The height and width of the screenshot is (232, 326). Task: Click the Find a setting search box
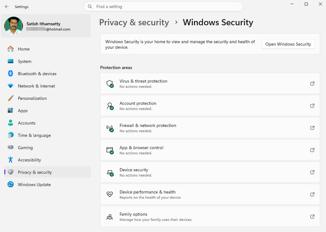click(x=163, y=7)
